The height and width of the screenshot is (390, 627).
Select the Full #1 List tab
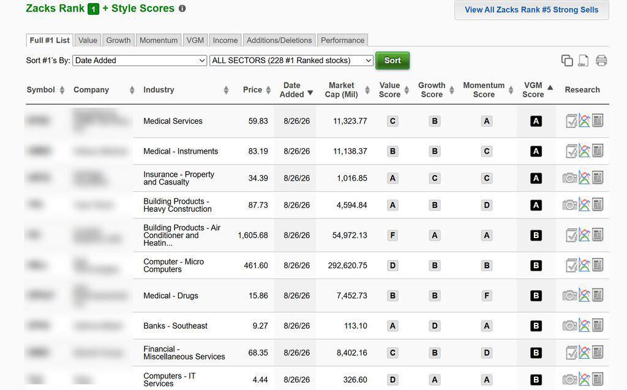point(50,40)
